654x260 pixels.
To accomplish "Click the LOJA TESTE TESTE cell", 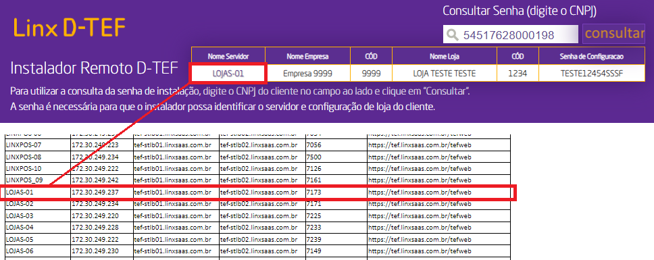I will point(445,74).
